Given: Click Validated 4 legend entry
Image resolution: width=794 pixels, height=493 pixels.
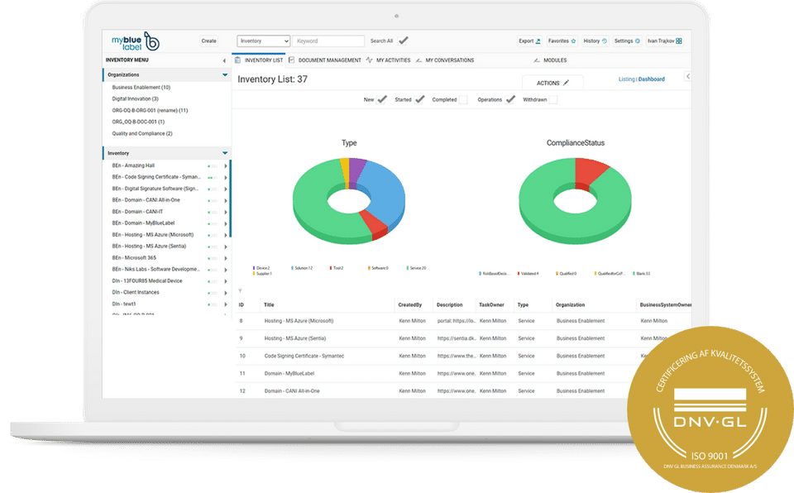Looking at the screenshot, I should [529, 274].
